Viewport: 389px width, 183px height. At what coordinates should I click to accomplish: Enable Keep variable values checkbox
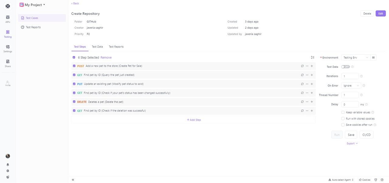click(343, 112)
